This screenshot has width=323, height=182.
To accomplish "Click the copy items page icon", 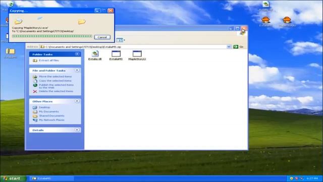I will pyautogui.click(x=35, y=81).
